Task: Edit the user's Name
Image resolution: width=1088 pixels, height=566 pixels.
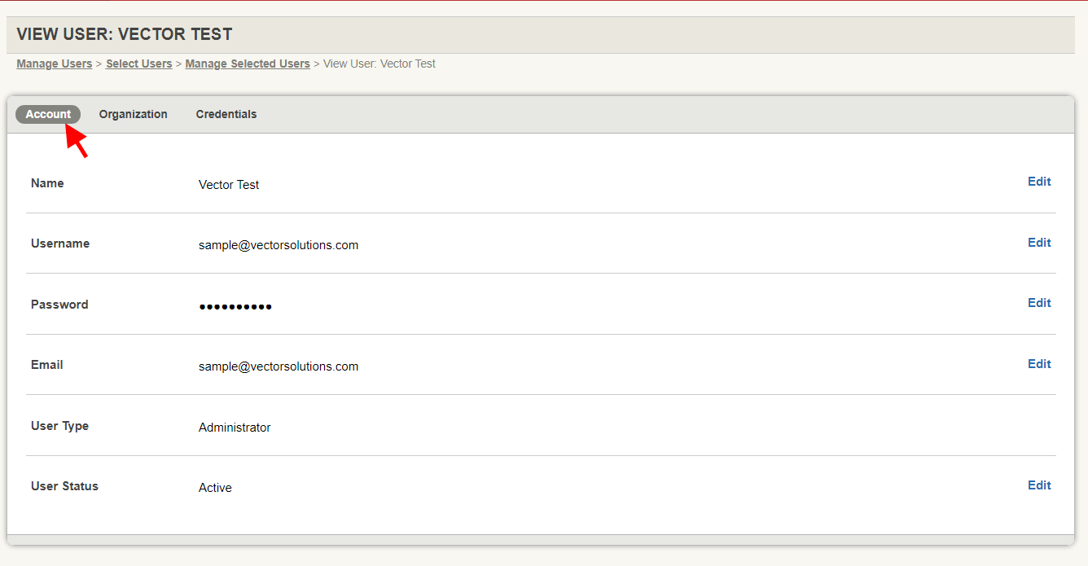Action: tap(1038, 181)
